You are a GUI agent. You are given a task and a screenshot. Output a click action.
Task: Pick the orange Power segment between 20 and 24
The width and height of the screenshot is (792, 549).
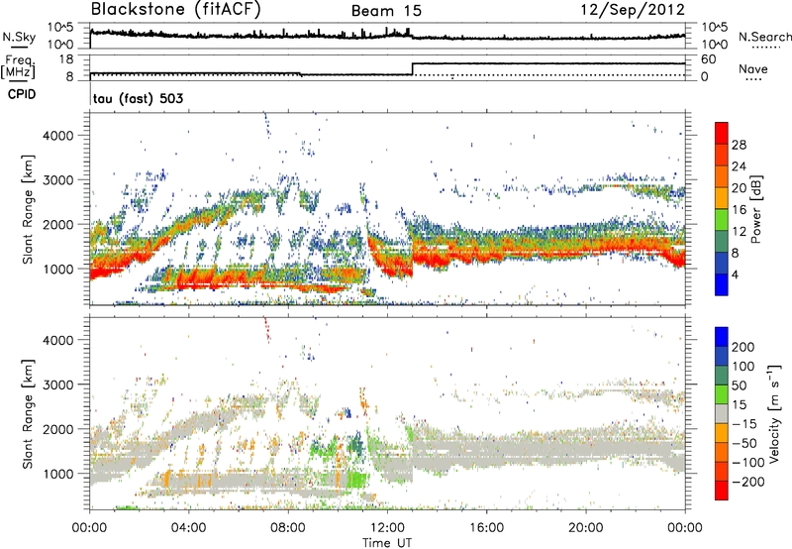click(x=722, y=176)
